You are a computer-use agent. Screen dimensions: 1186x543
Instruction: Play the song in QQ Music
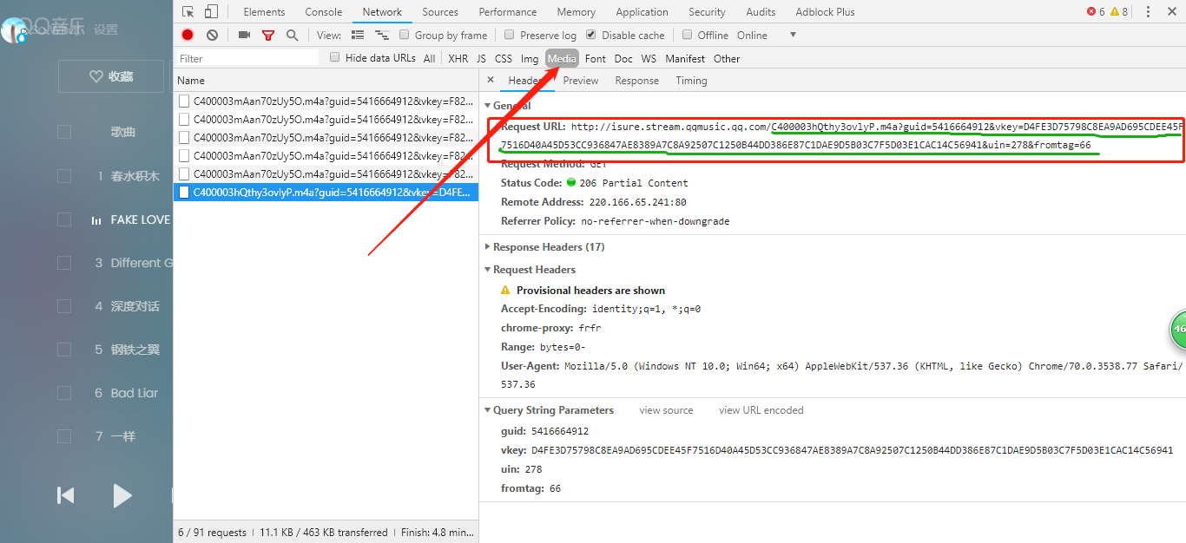click(122, 495)
